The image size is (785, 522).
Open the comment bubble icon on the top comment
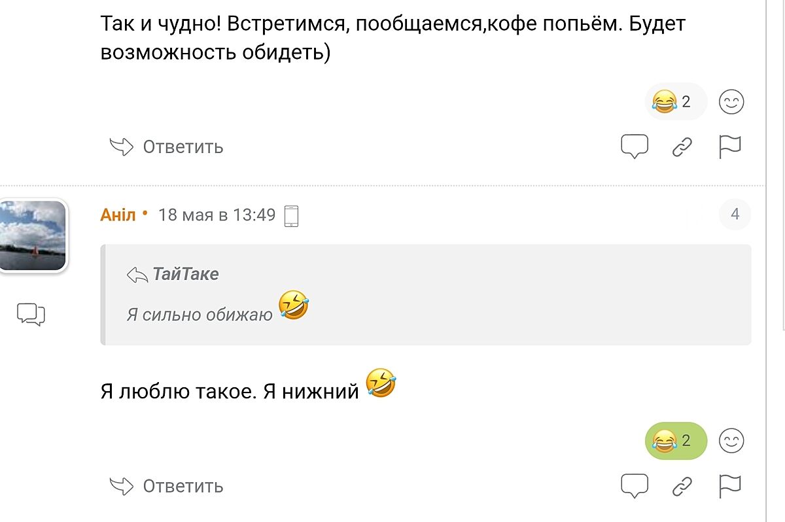[634, 147]
